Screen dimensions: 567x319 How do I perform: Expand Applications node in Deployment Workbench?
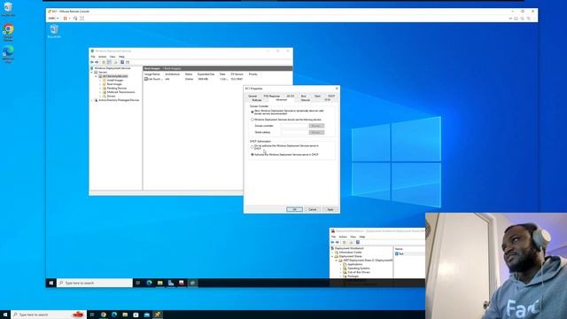point(340,264)
